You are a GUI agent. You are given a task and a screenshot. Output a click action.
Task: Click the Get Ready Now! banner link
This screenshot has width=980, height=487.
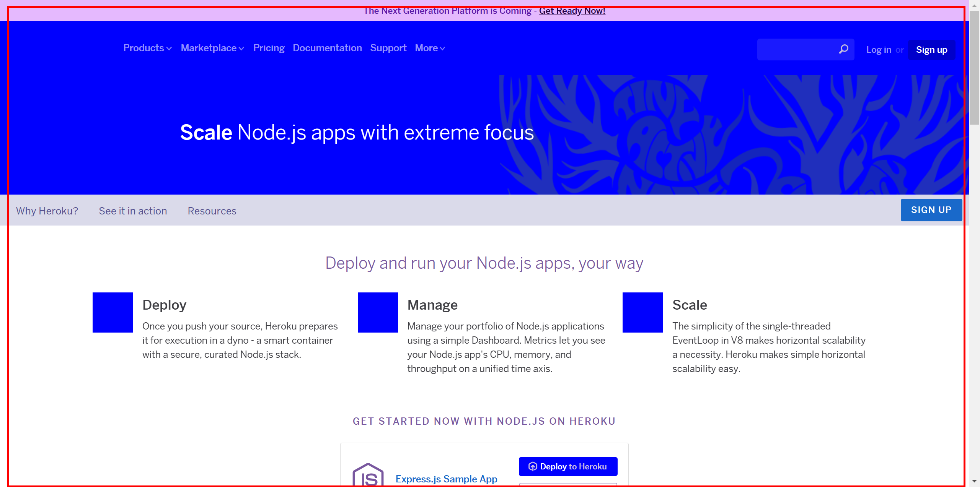click(572, 11)
